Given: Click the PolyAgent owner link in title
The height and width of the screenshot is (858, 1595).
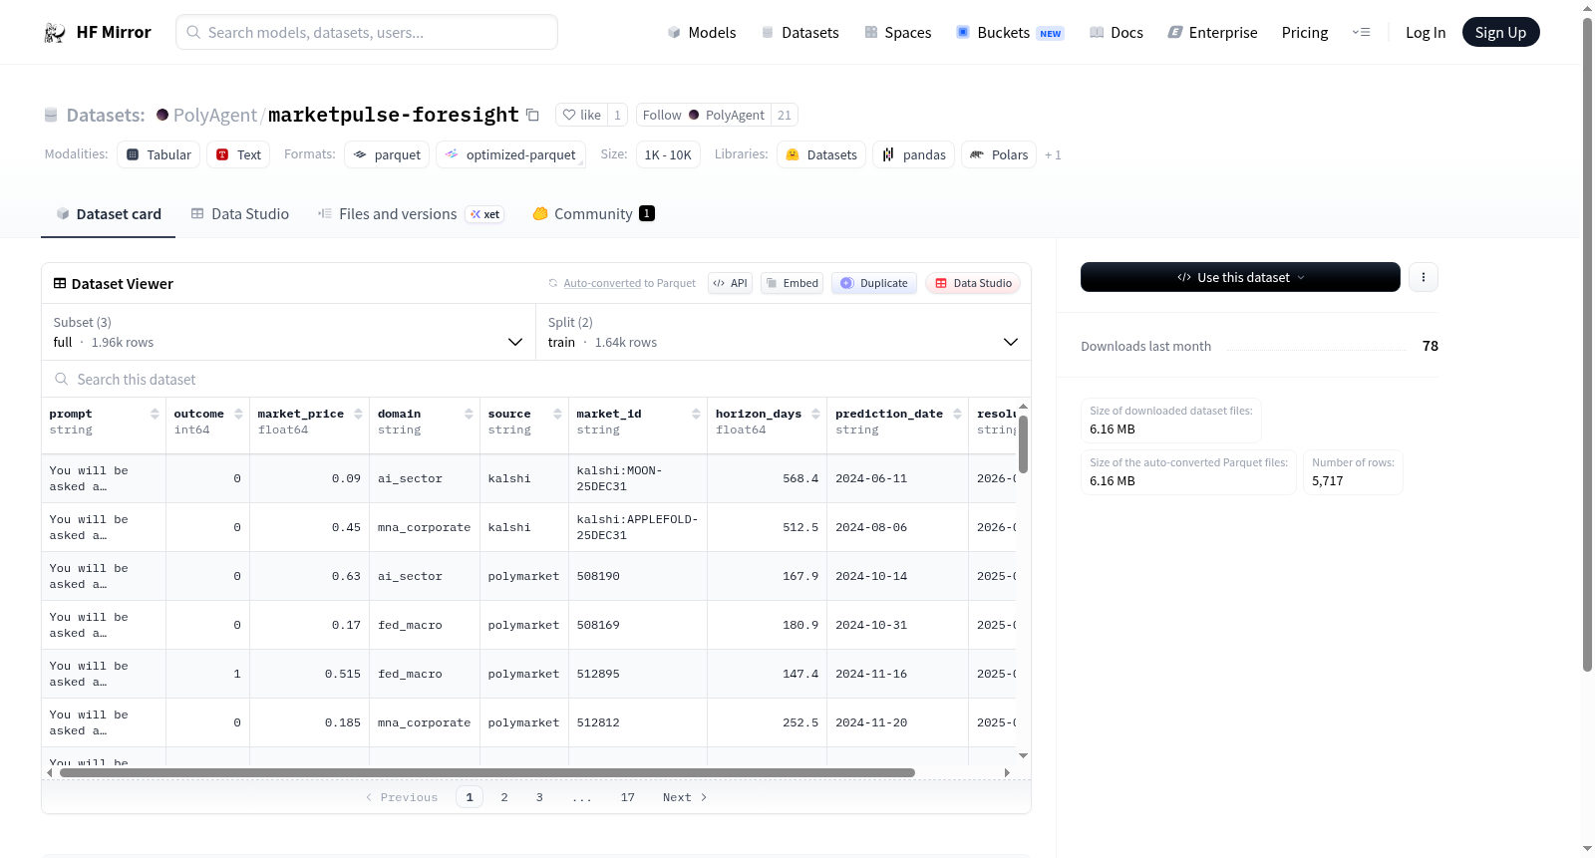Looking at the screenshot, I should pos(215,116).
